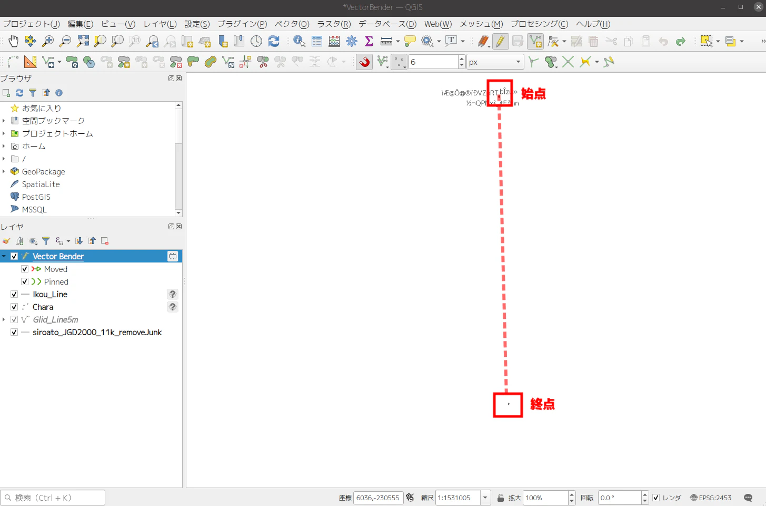This screenshot has width=766, height=506.
Task: Click the Split Features scissors tool
Action: 263,62
